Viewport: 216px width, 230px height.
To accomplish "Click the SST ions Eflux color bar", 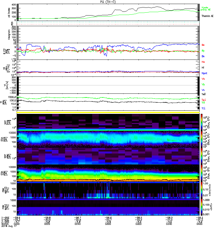I will (202, 122).
